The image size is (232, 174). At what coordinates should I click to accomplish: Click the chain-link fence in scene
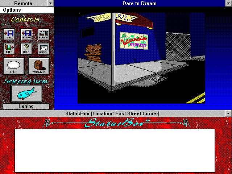point(178,47)
